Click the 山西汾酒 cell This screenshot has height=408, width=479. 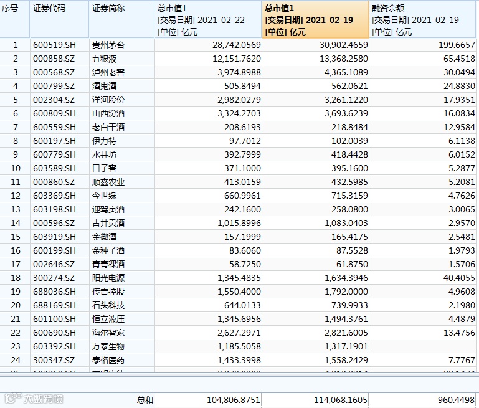pos(108,113)
